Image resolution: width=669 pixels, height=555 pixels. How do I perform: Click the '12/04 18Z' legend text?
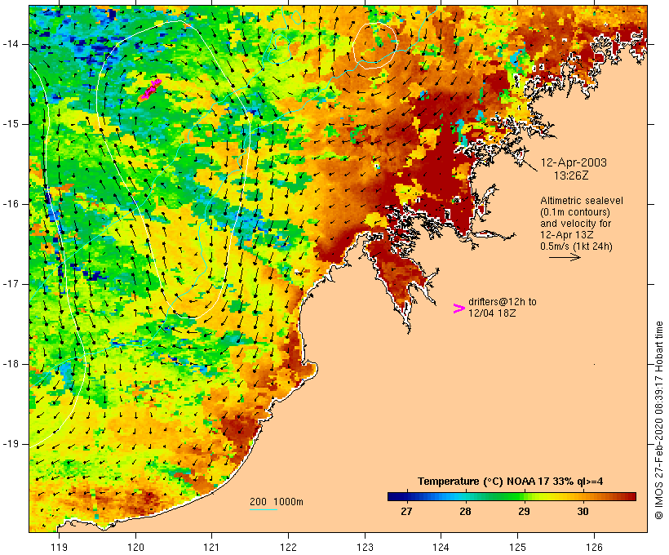(x=492, y=313)
